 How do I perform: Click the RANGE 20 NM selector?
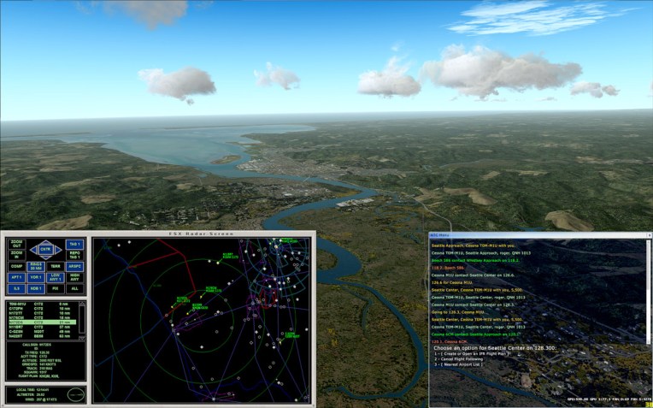tap(36, 266)
